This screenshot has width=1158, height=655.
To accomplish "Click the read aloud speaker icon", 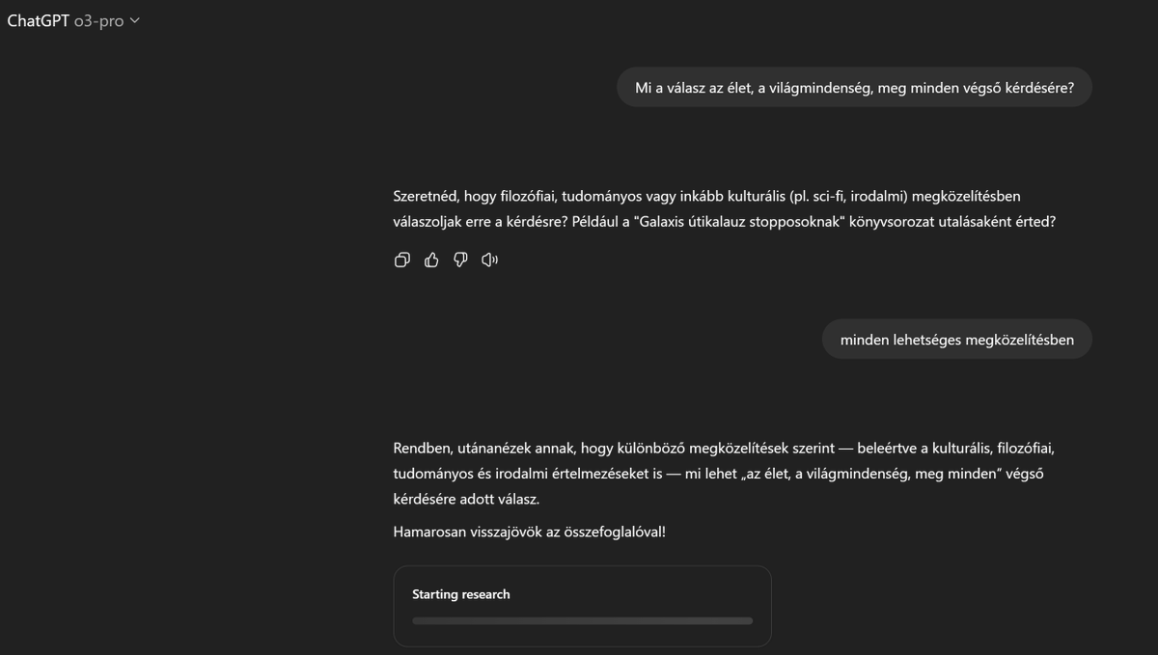I will (x=489, y=259).
